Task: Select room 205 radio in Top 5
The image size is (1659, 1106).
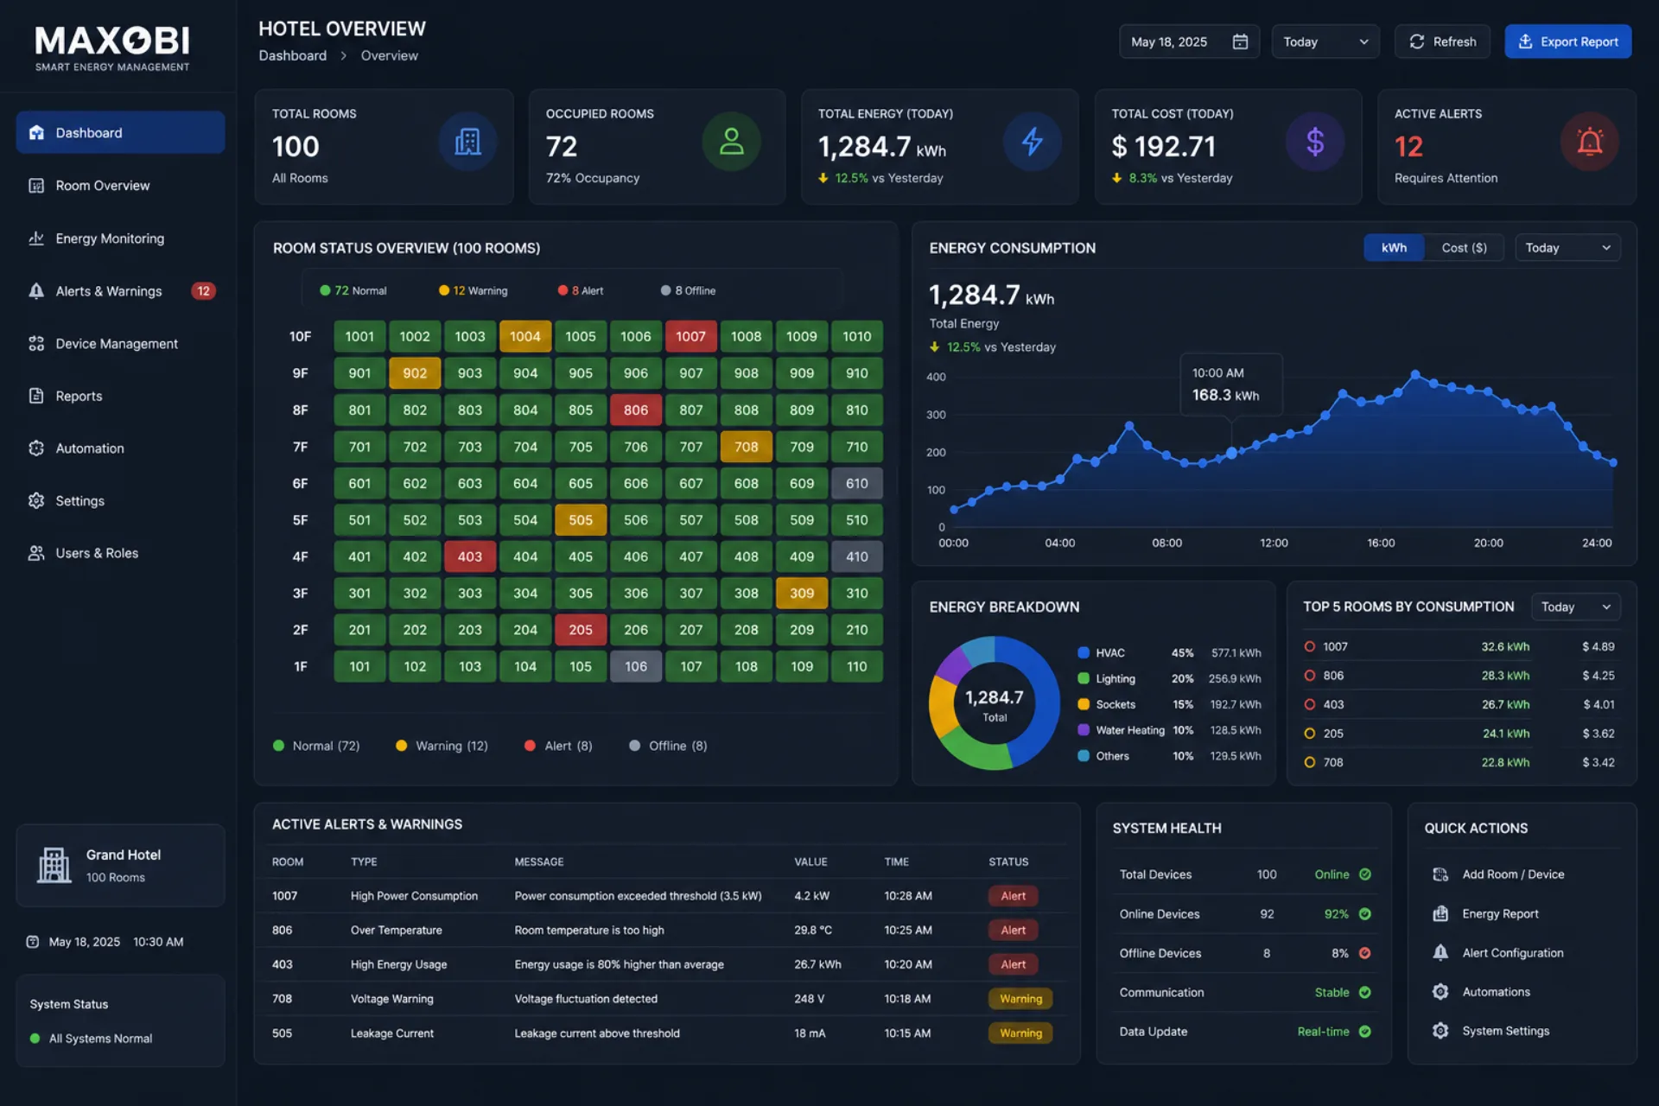Action: coord(1310,733)
